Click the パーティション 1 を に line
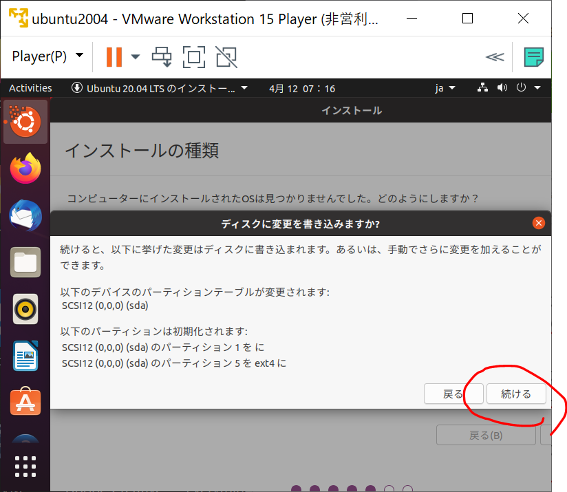567x492 pixels. coord(163,347)
